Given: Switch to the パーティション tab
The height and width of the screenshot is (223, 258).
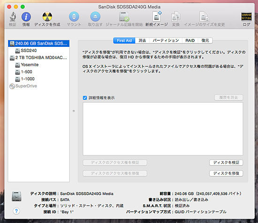Looking at the screenshot, I should (166, 41).
